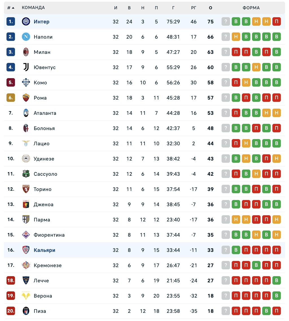Click the Болонья team name
The width and height of the screenshot is (289, 321).
coord(44,128)
